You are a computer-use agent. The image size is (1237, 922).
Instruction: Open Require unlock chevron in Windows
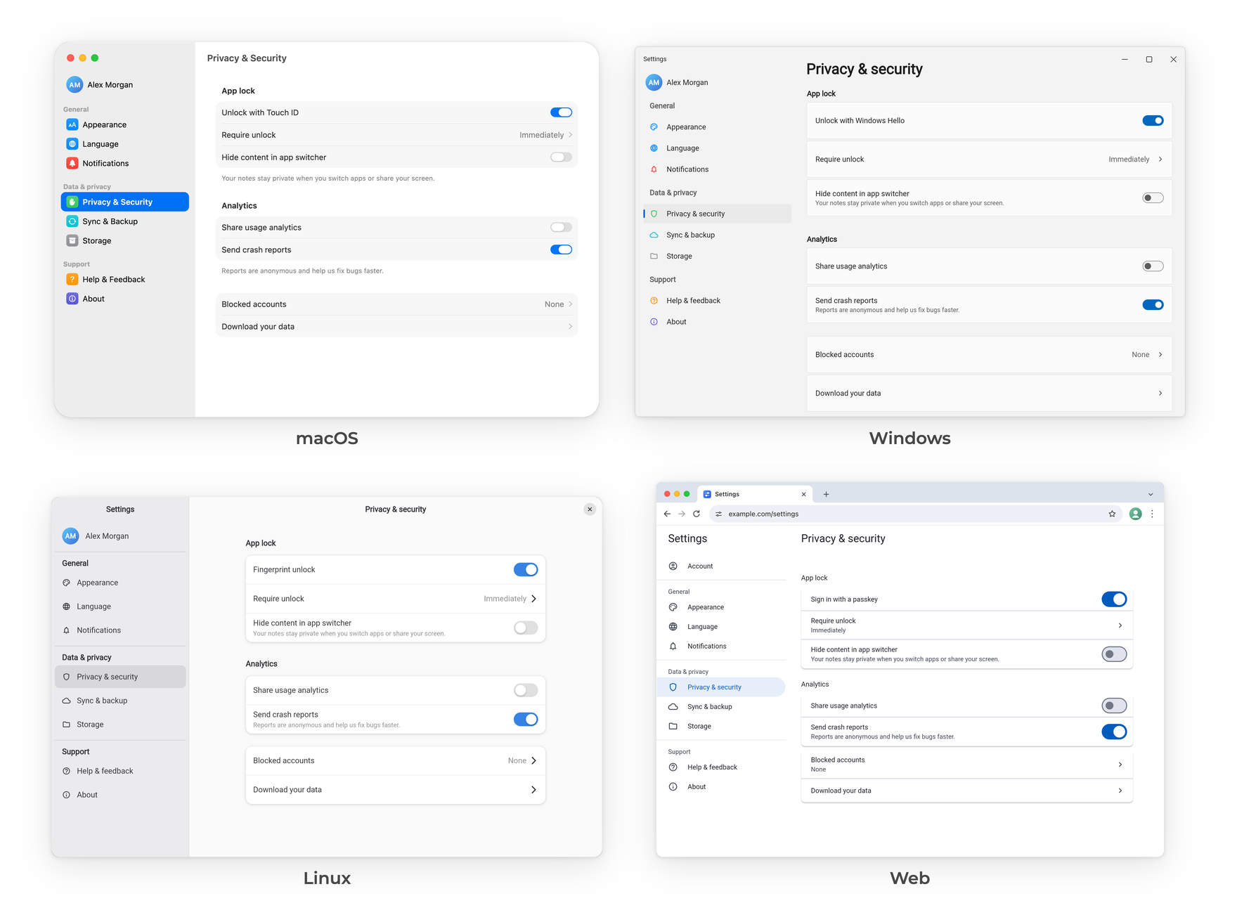1160,160
